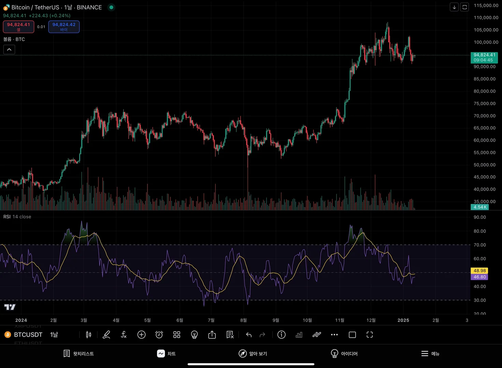Toggle the green market status indicator
This screenshot has width=502, height=368.
pyautogui.click(x=111, y=7)
